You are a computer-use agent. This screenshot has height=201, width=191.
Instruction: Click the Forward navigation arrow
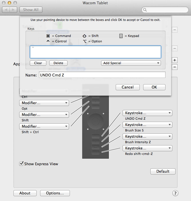13,10
